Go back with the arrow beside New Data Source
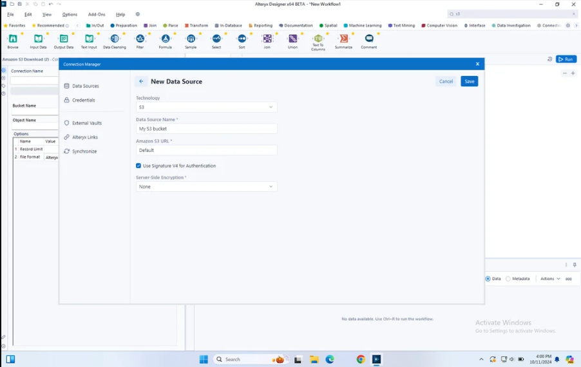581x367 pixels. tap(141, 82)
